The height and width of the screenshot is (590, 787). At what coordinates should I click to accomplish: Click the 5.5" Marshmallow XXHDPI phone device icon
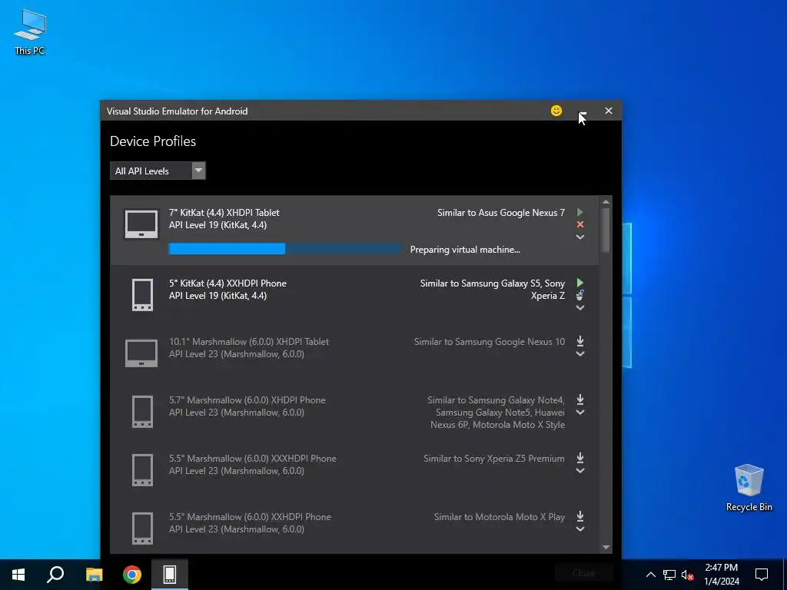[142, 529]
